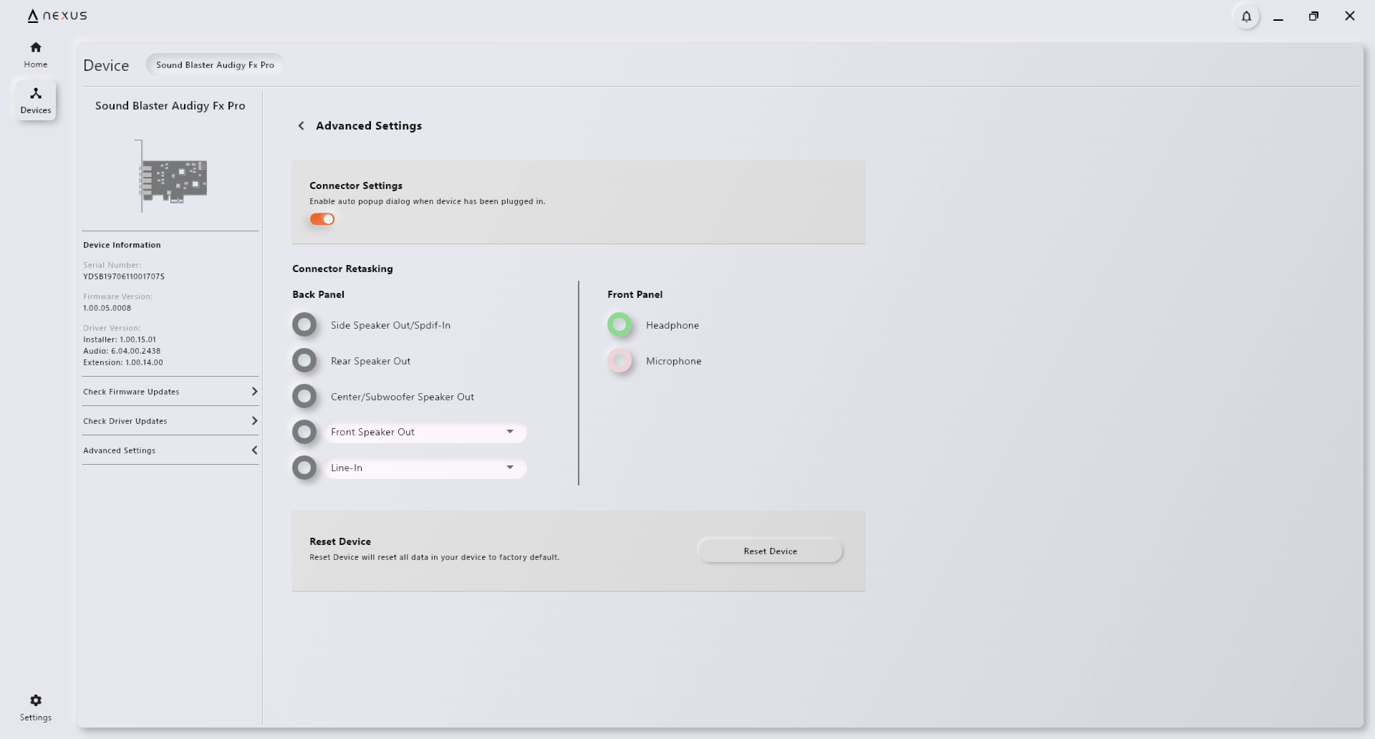Viewport: 1375px width, 739px height.
Task: Open the Home page in sidebar
Action: click(x=36, y=54)
